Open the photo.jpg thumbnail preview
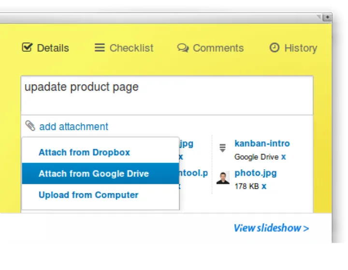 (x=223, y=178)
